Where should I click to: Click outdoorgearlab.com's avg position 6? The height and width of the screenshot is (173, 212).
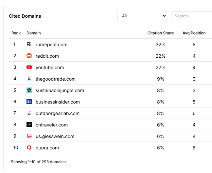point(194,113)
